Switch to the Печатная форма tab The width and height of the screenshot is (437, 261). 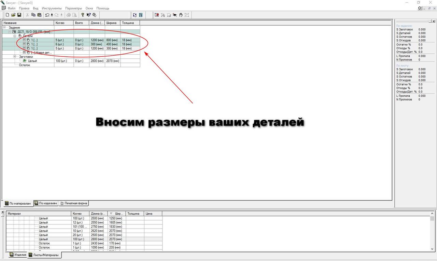(x=74, y=203)
